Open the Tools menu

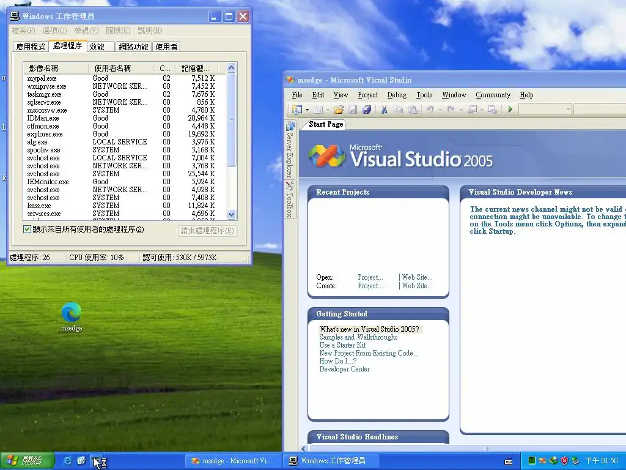coord(424,95)
